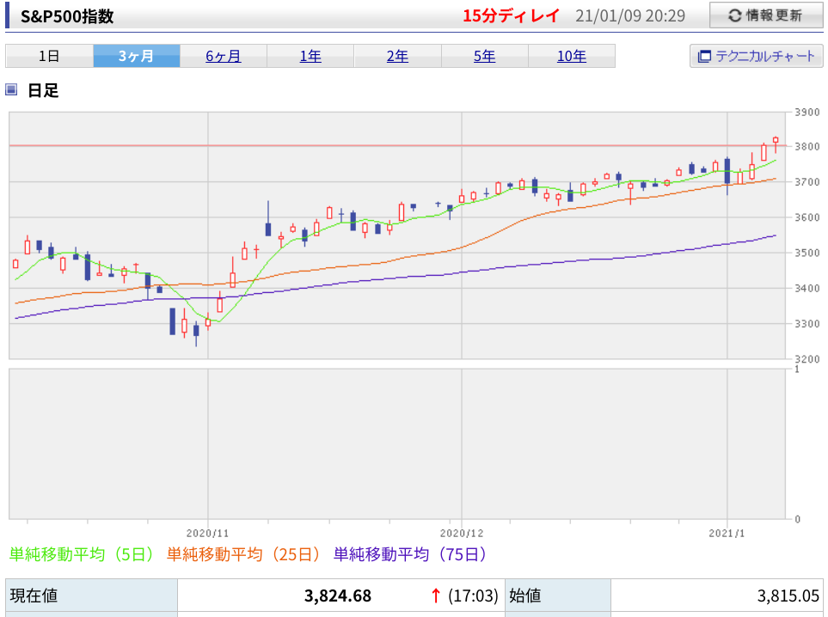Select the 3ヶ月 period tab
Viewport: 828px width, 617px height.
coord(136,56)
